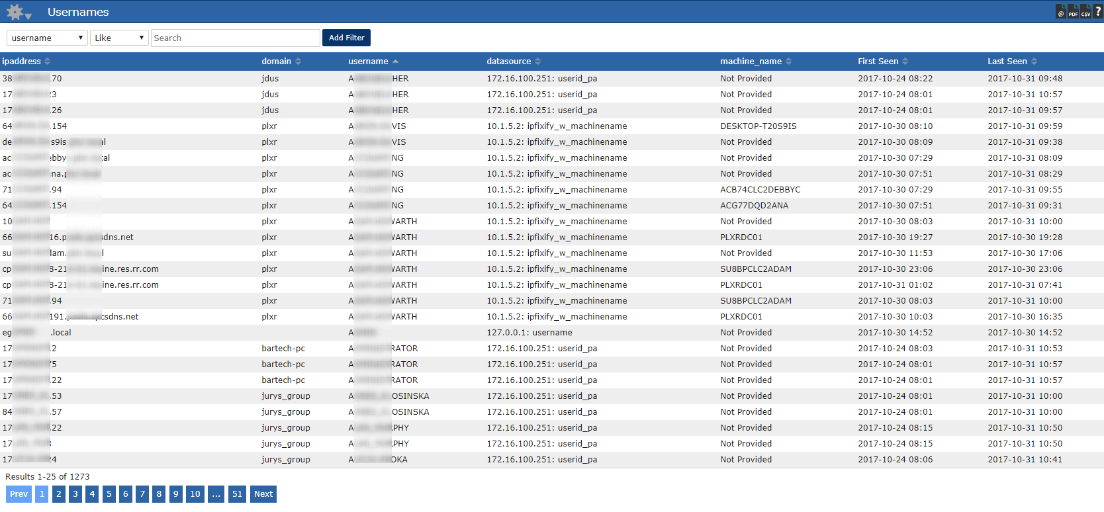Image resolution: width=1104 pixels, height=512 pixels.
Task: Open the gear settings menu
Action: [19, 12]
